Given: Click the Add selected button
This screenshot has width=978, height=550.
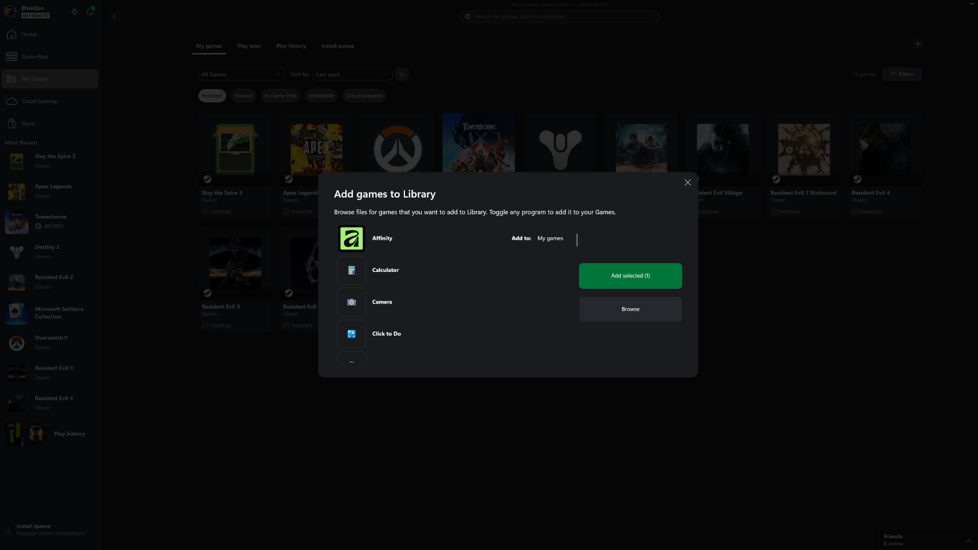Looking at the screenshot, I should [630, 276].
